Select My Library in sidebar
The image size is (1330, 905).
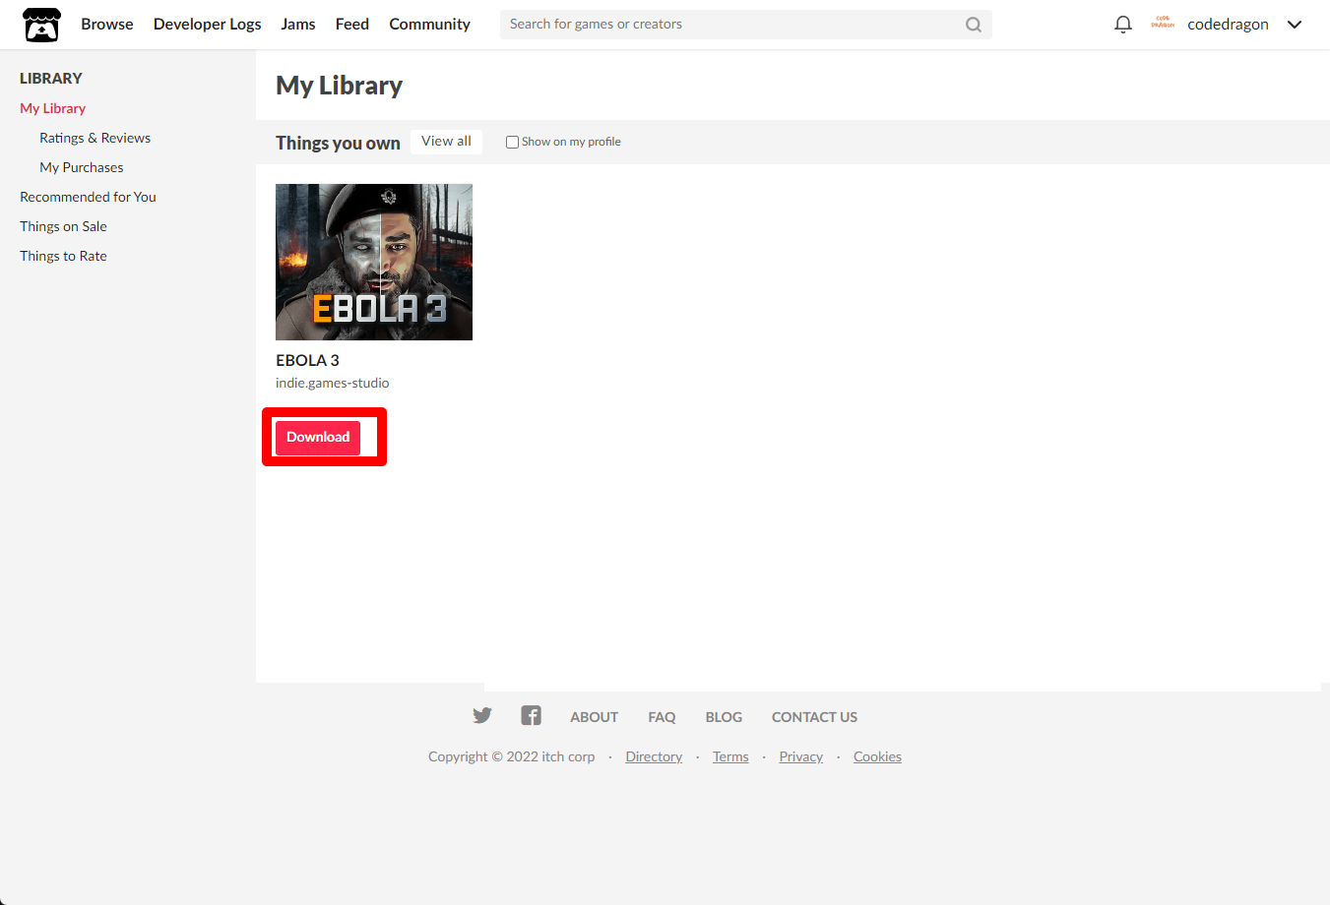pos(53,108)
